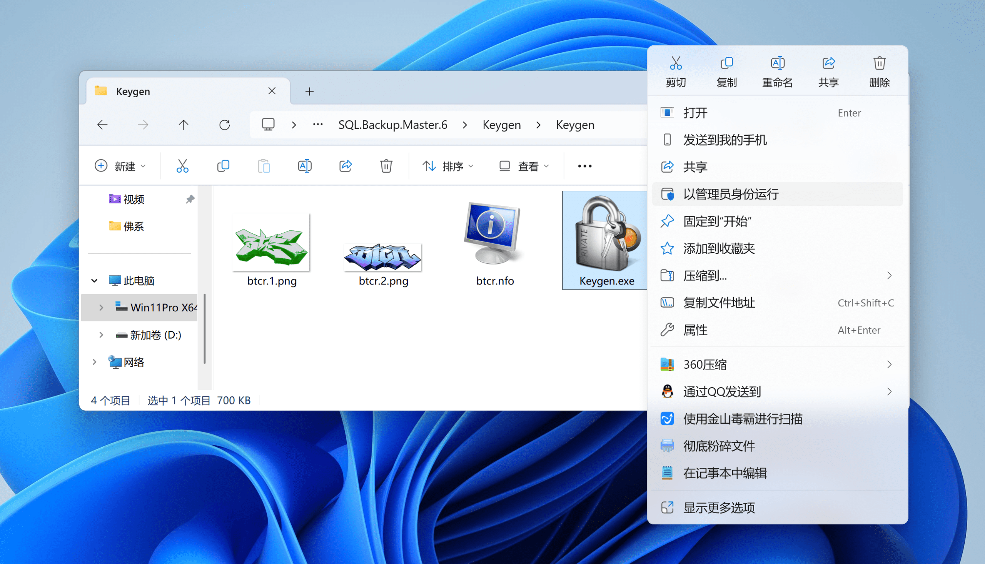This screenshot has width=985, height=564.
Task: Go up one folder level
Action: click(x=184, y=125)
